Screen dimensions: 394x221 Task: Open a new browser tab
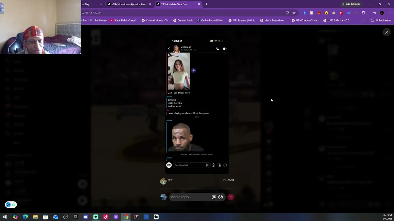click(206, 4)
